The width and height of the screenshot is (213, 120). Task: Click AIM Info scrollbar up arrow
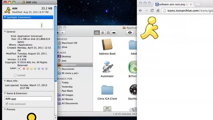(56, 118)
